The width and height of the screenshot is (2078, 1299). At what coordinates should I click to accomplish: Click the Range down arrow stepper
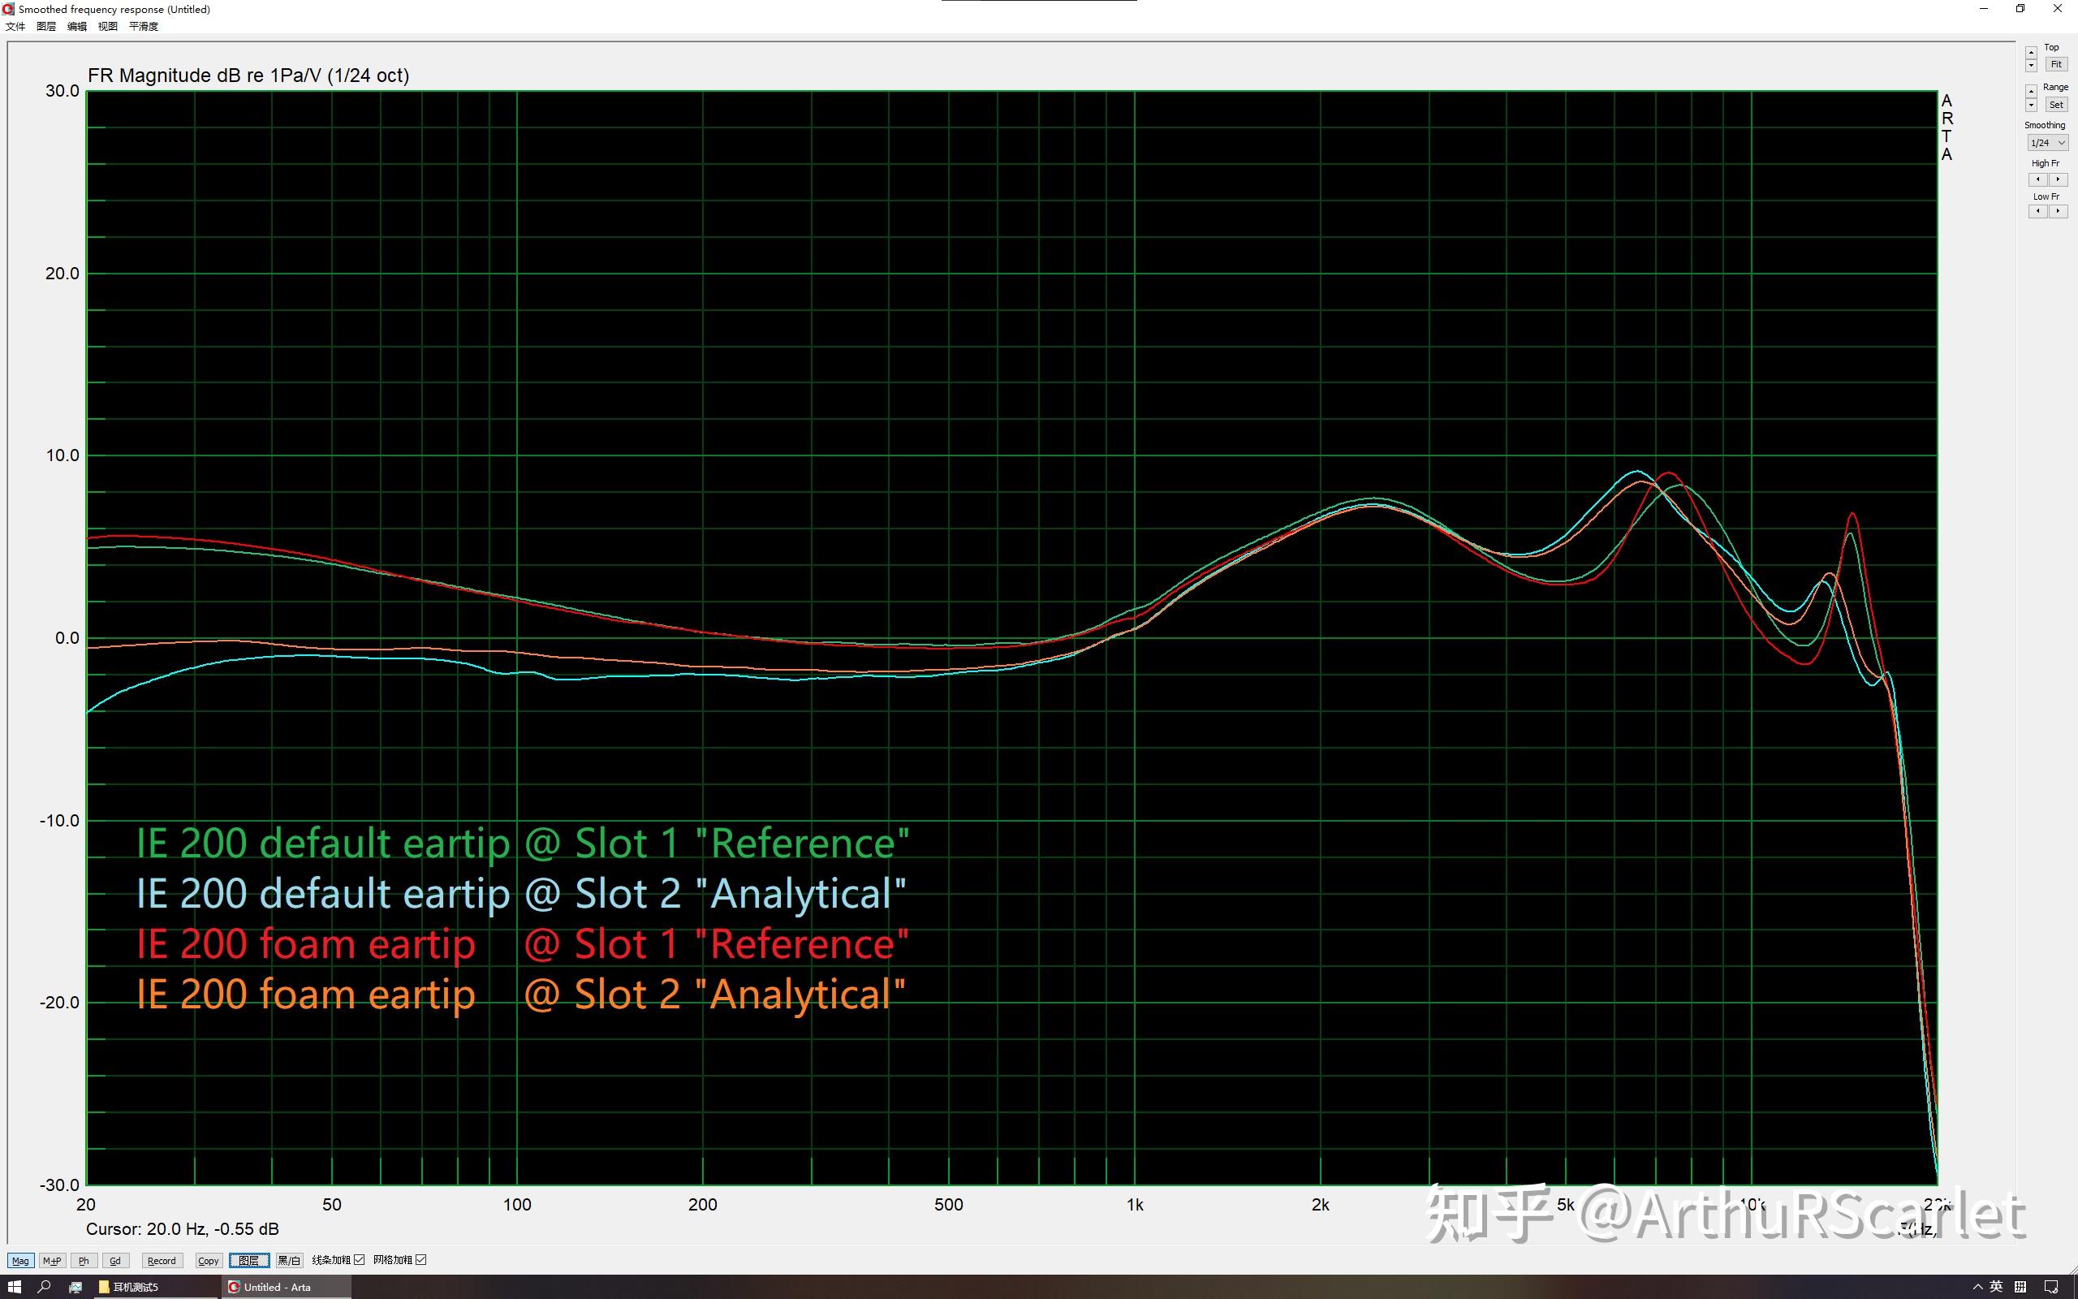2031,106
